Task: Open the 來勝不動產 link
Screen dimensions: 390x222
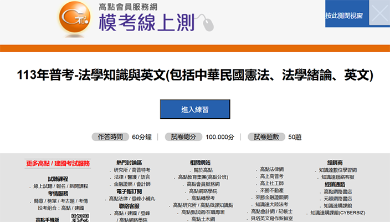Action: point(272,190)
